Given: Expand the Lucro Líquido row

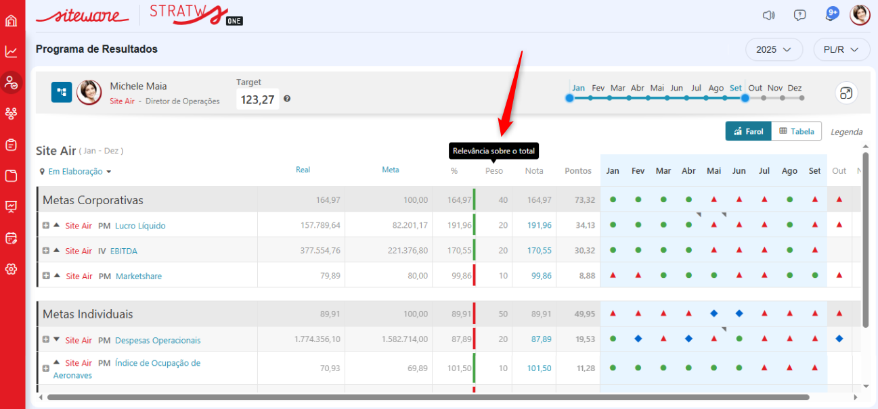Looking at the screenshot, I should point(46,226).
